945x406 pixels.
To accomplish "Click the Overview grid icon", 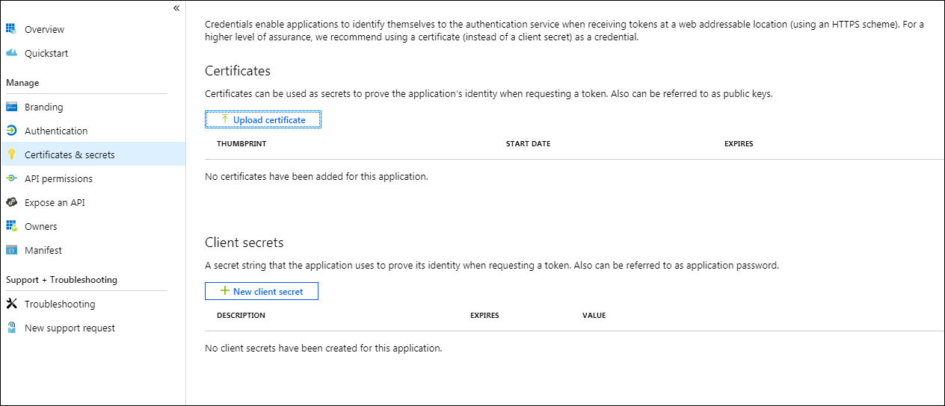I will point(11,29).
